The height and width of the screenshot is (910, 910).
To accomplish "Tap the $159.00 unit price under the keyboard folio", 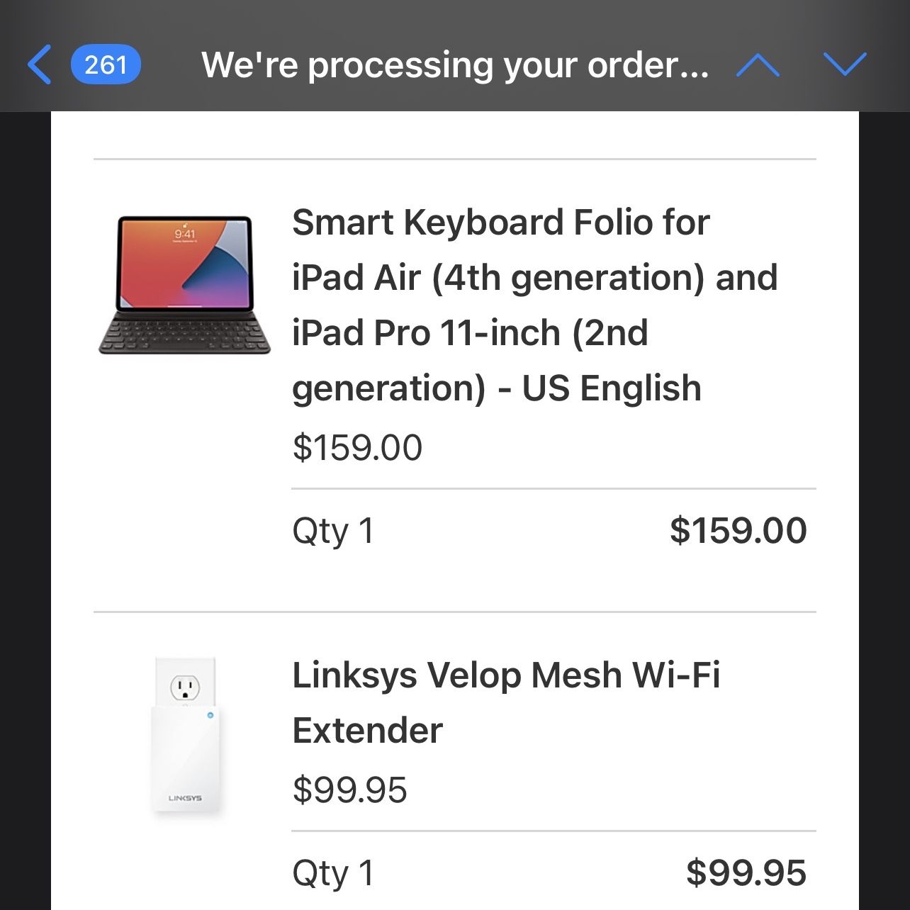I will point(357,448).
